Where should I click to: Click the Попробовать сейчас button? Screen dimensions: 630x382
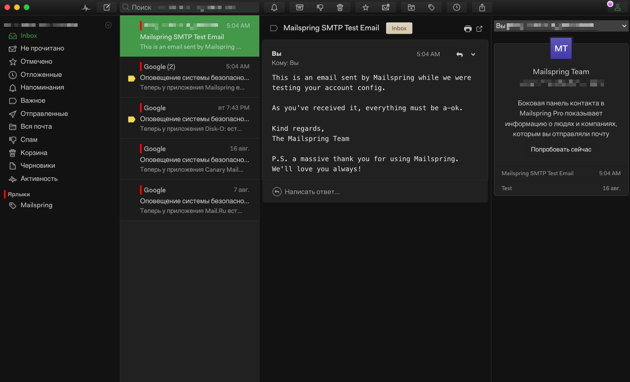pos(561,149)
